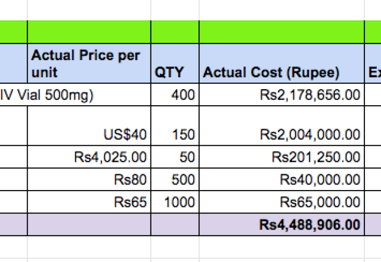The height and width of the screenshot is (262, 381).
Task: Select the Rs2,004,000.00 cost cell
Action: tap(281, 126)
